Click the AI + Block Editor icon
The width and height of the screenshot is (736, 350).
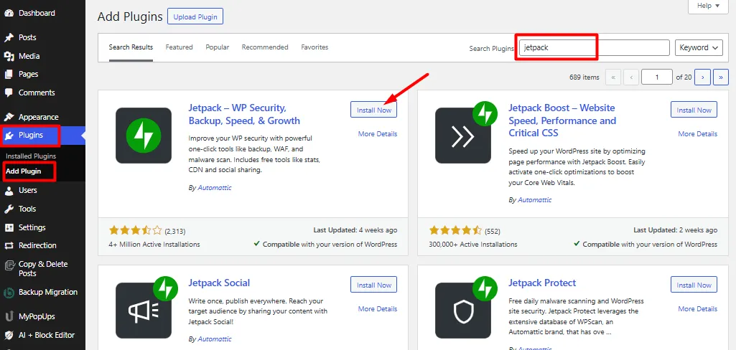(9, 336)
